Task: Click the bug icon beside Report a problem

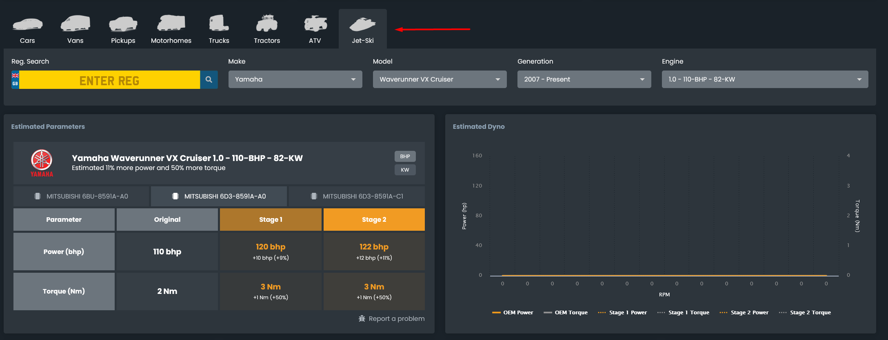Action: pyautogui.click(x=362, y=318)
